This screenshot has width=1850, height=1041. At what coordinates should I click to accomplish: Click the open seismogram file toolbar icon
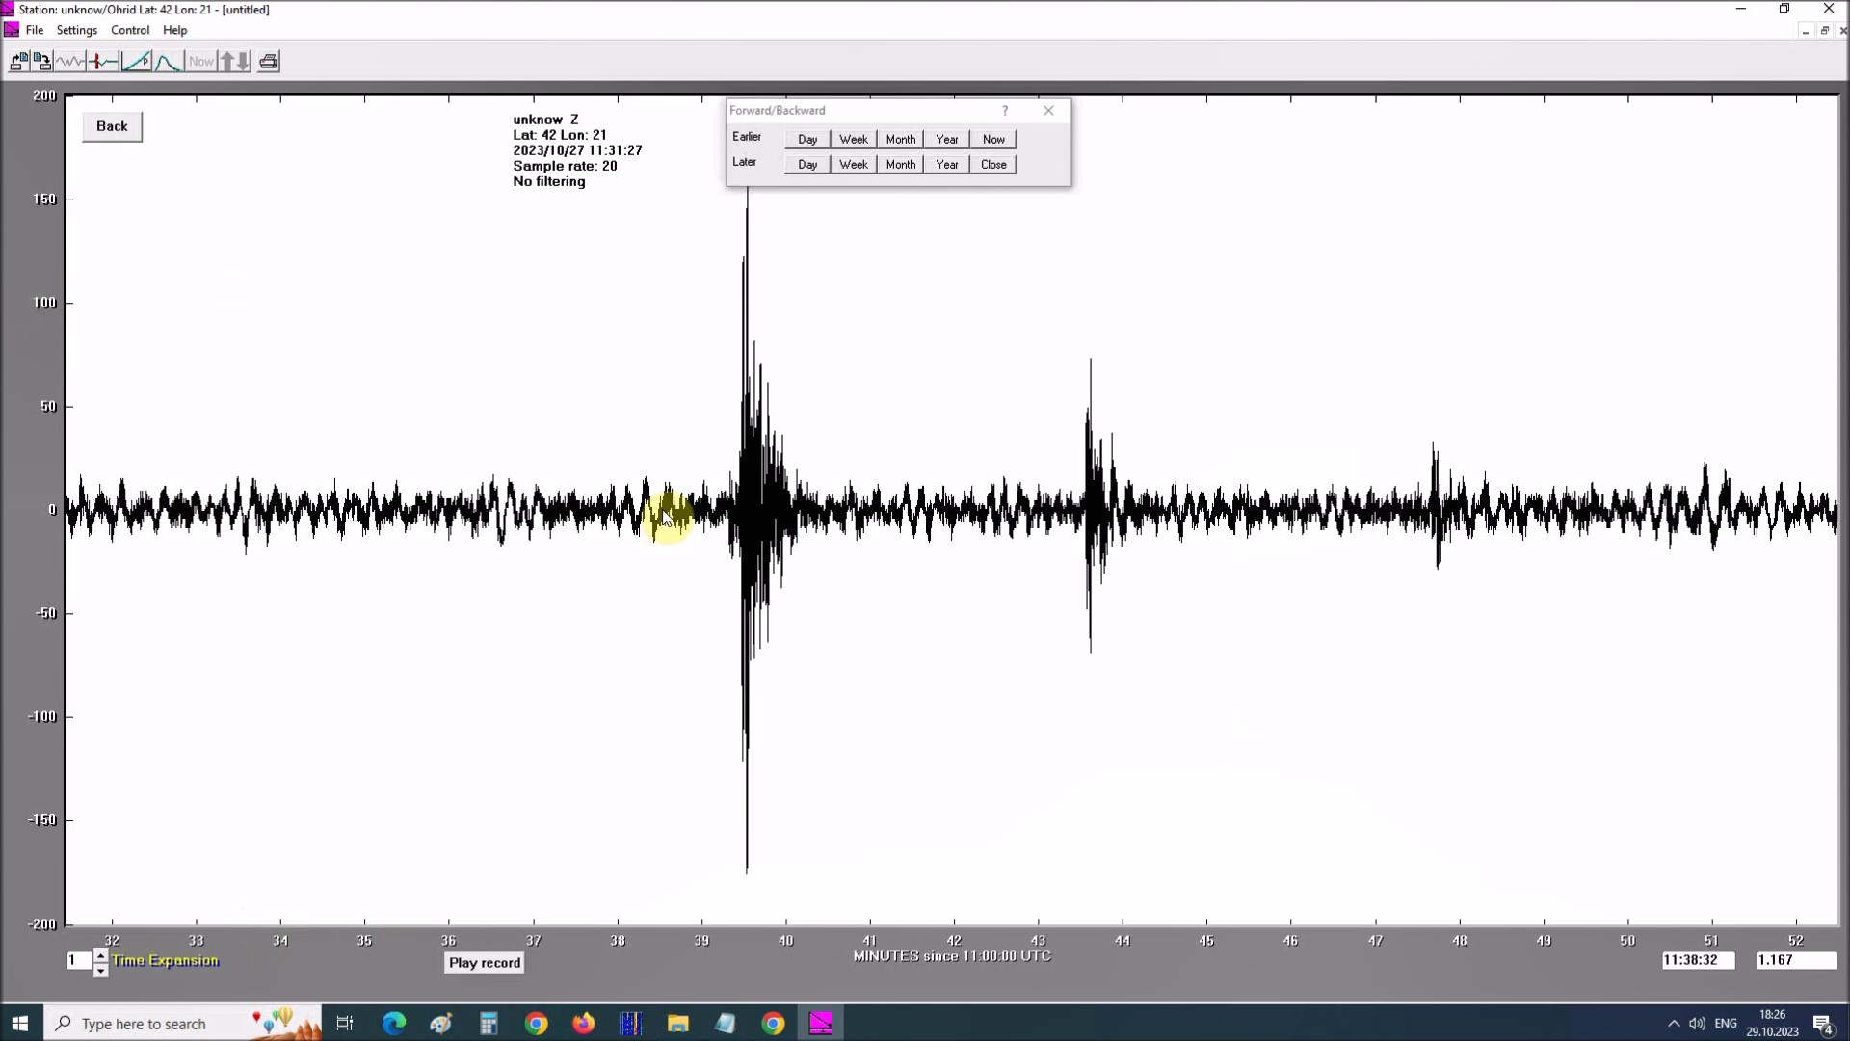(x=18, y=62)
